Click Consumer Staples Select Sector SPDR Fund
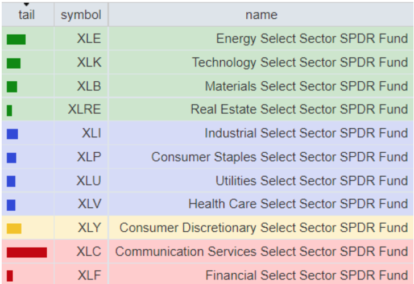The width and height of the screenshot is (414, 284). [279, 157]
